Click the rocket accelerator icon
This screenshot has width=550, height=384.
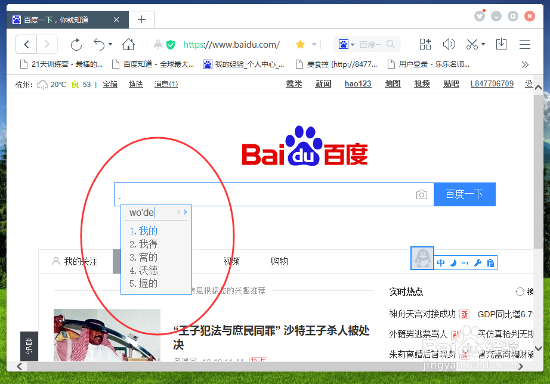(x=158, y=44)
